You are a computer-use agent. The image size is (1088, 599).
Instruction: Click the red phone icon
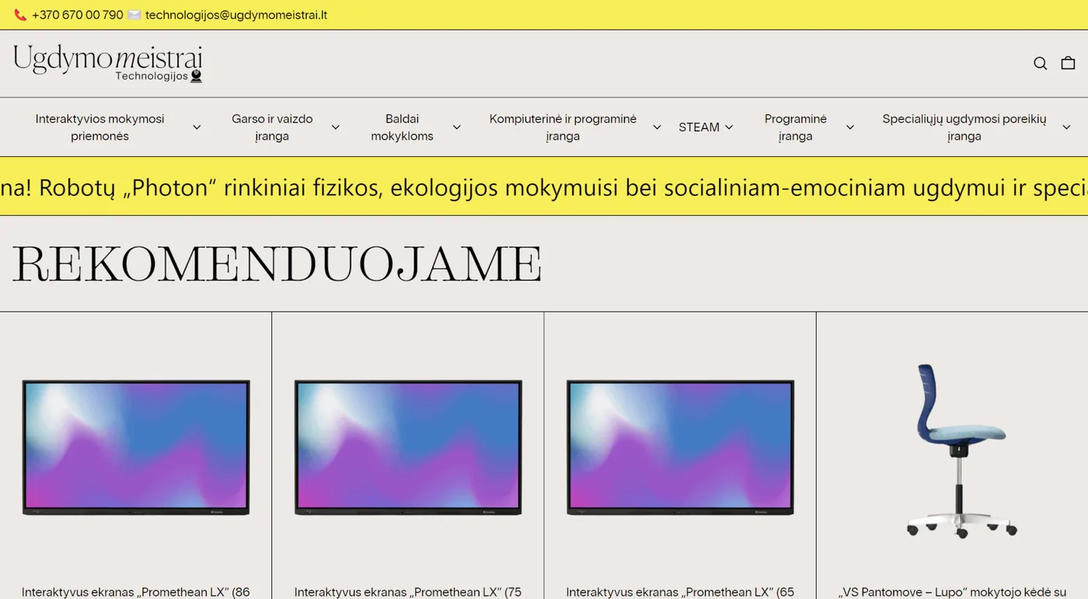pos(20,15)
